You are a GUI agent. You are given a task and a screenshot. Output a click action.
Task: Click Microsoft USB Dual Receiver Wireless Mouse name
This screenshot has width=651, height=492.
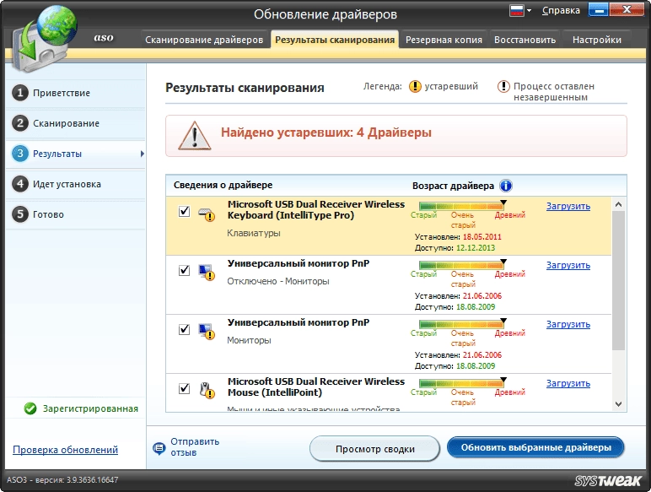pos(316,387)
